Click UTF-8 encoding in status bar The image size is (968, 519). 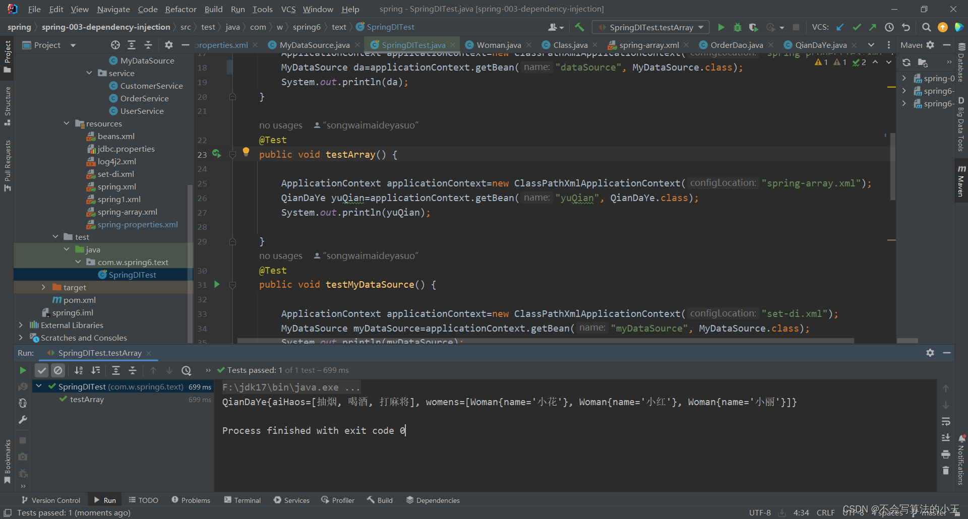tap(760, 512)
